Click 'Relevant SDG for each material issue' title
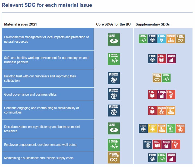Screen dimensions: 195x167 47,5
